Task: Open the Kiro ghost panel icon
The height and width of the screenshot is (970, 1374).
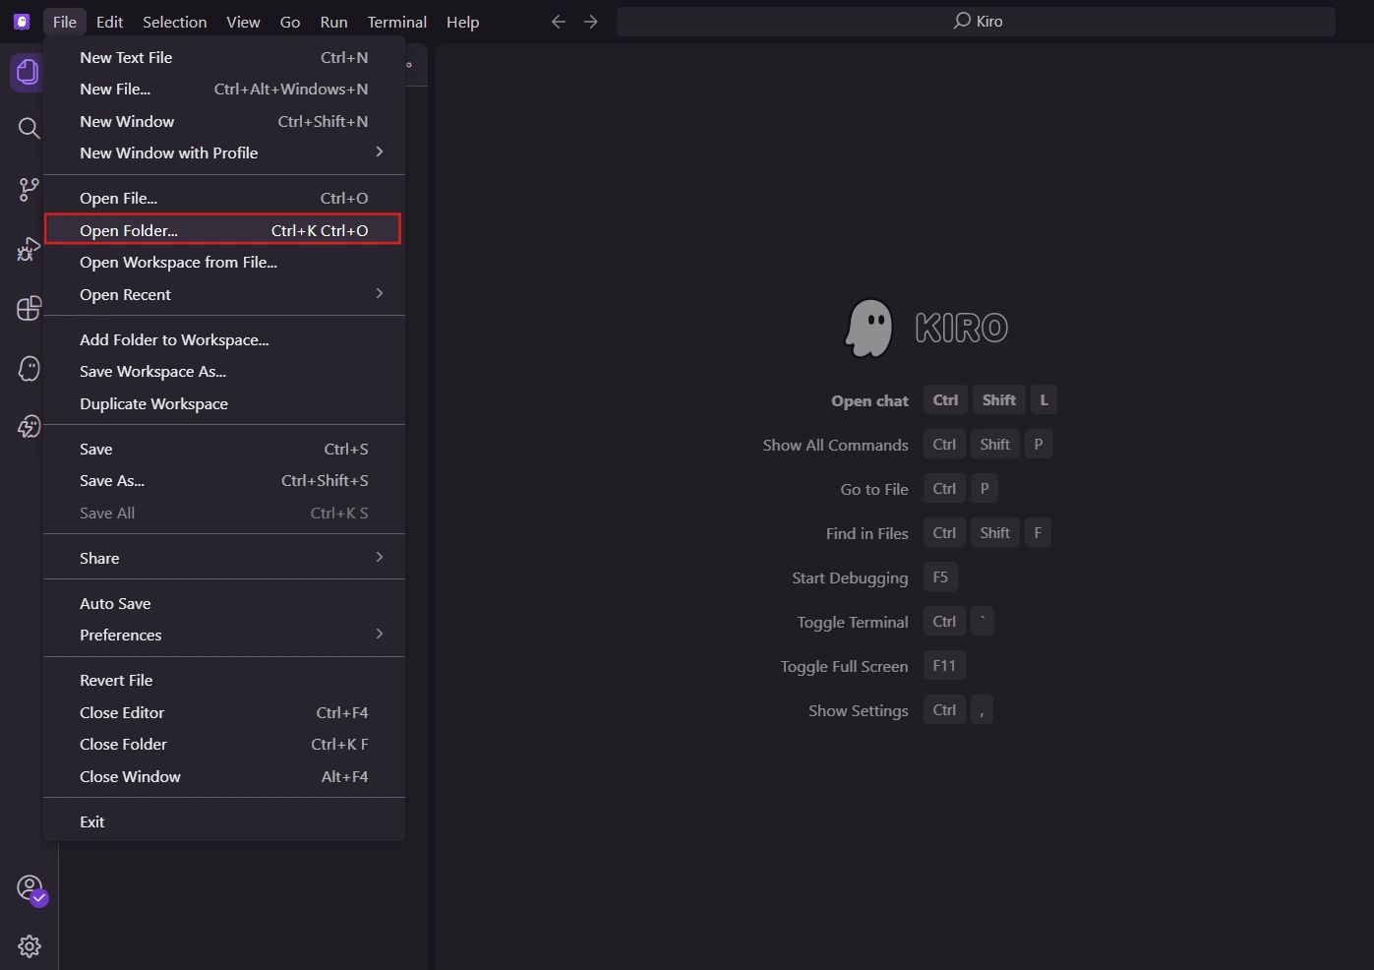Action: [29, 368]
